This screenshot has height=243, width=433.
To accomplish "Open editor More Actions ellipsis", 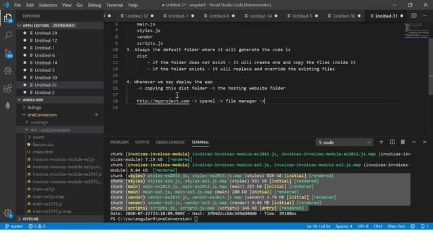I will coord(424,16).
